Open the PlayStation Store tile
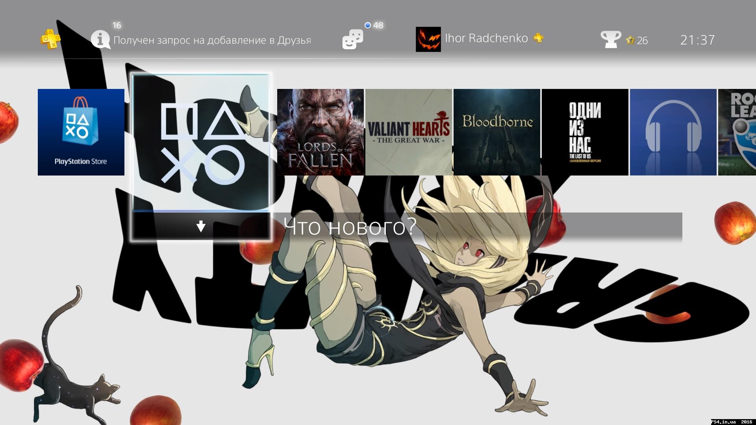Screen dimensions: 756x425 81,132
